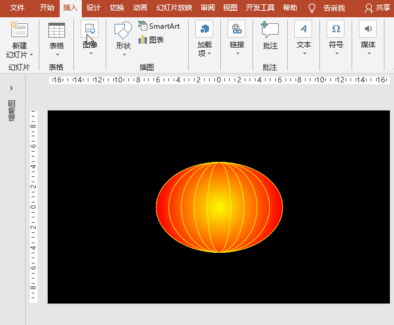
Task: Open the Slide Show (幻灯片放映) tab
Action: point(174,8)
